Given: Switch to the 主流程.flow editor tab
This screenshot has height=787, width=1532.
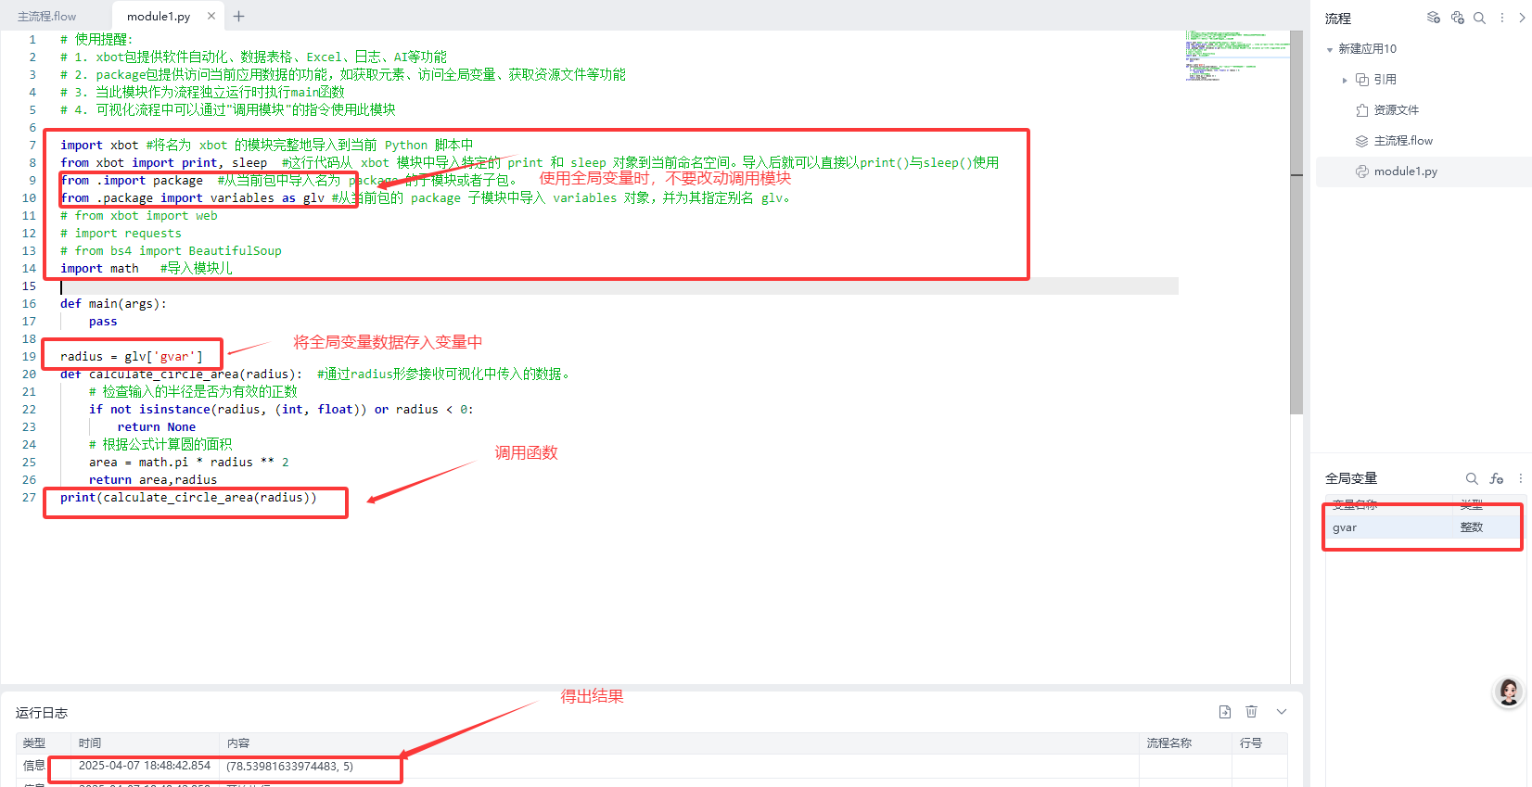Looking at the screenshot, I should pos(47,16).
